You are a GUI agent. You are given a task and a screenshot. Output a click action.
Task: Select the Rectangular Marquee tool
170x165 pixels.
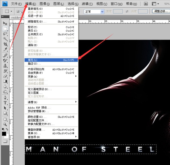pyautogui.click(x=5, y=29)
